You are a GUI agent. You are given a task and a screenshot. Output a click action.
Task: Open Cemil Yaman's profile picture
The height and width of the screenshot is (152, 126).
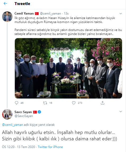pyautogui.click(x=7, y=17)
